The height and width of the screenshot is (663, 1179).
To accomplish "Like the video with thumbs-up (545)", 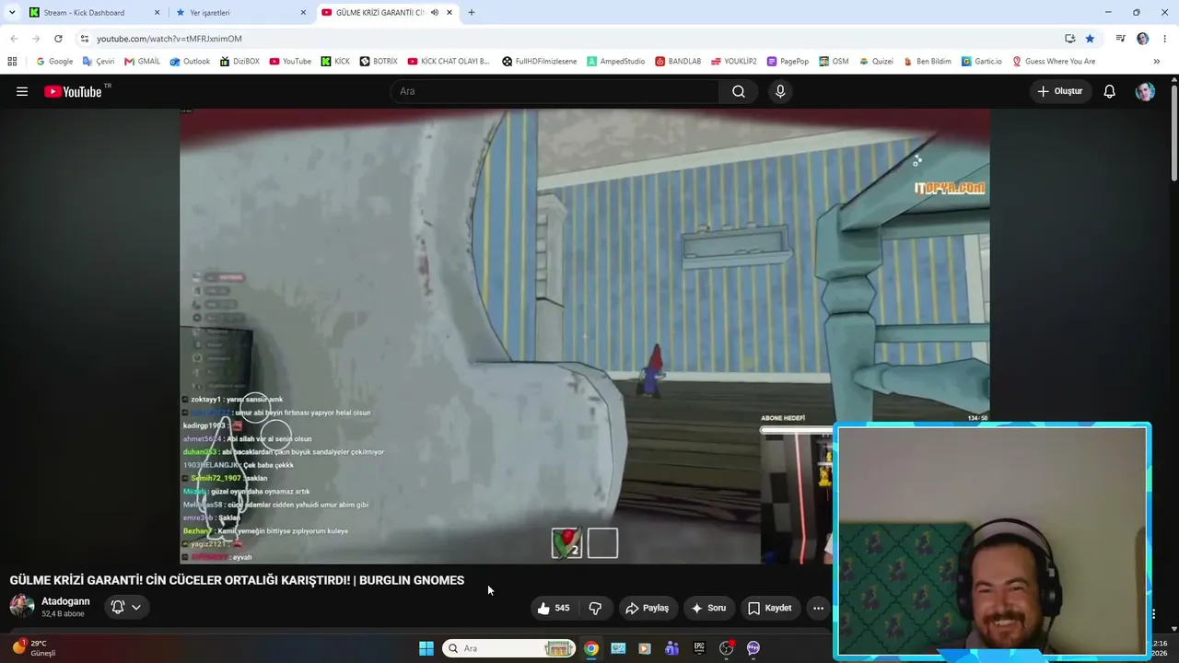I will (554, 608).
